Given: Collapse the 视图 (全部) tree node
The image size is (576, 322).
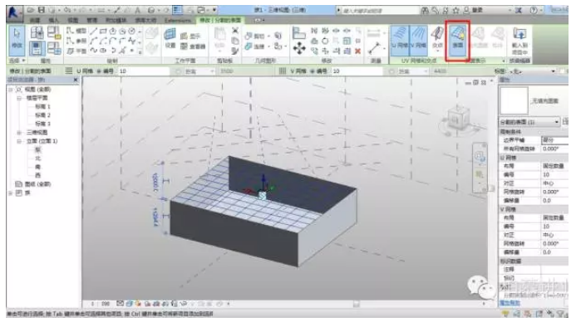Looking at the screenshot, I should click(11, 90).
